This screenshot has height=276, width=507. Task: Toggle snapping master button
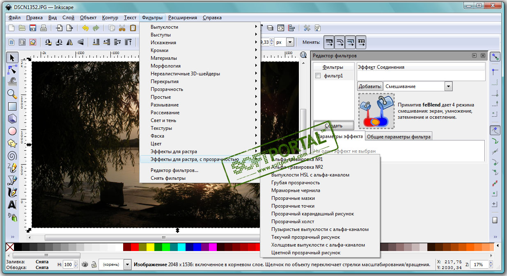[x=496, y=57]
